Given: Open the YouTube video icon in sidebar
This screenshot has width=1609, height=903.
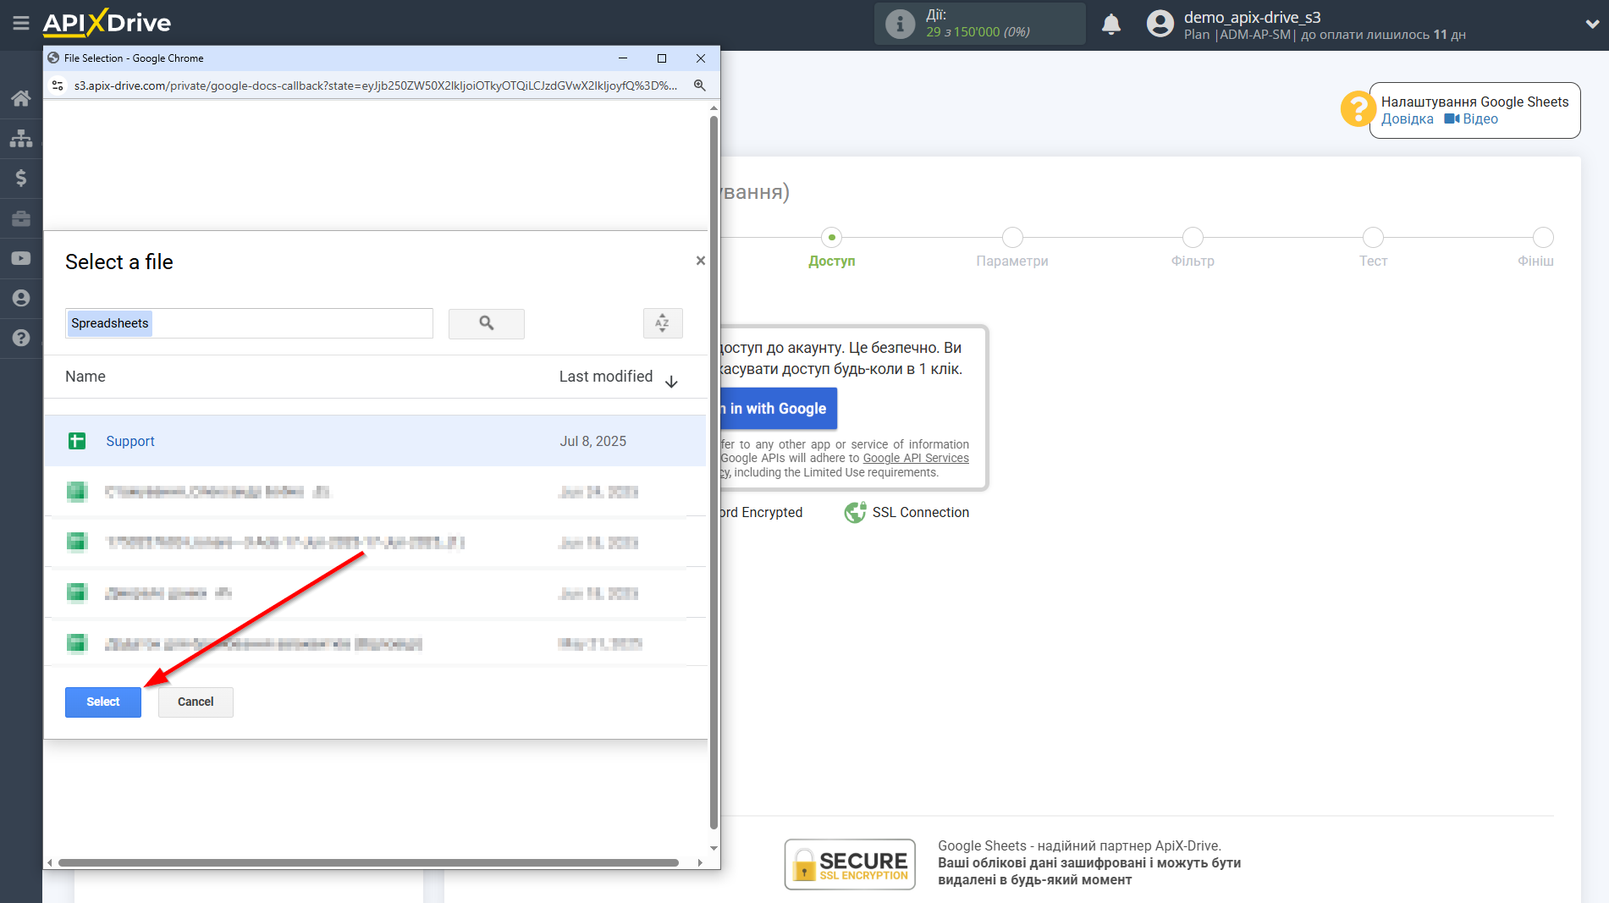Looking at the screenshot, I should [21, 258].
